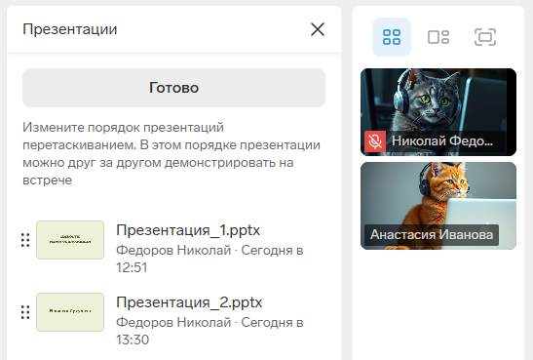Click the instructions text about reordering presentations

tap(171, 153)
